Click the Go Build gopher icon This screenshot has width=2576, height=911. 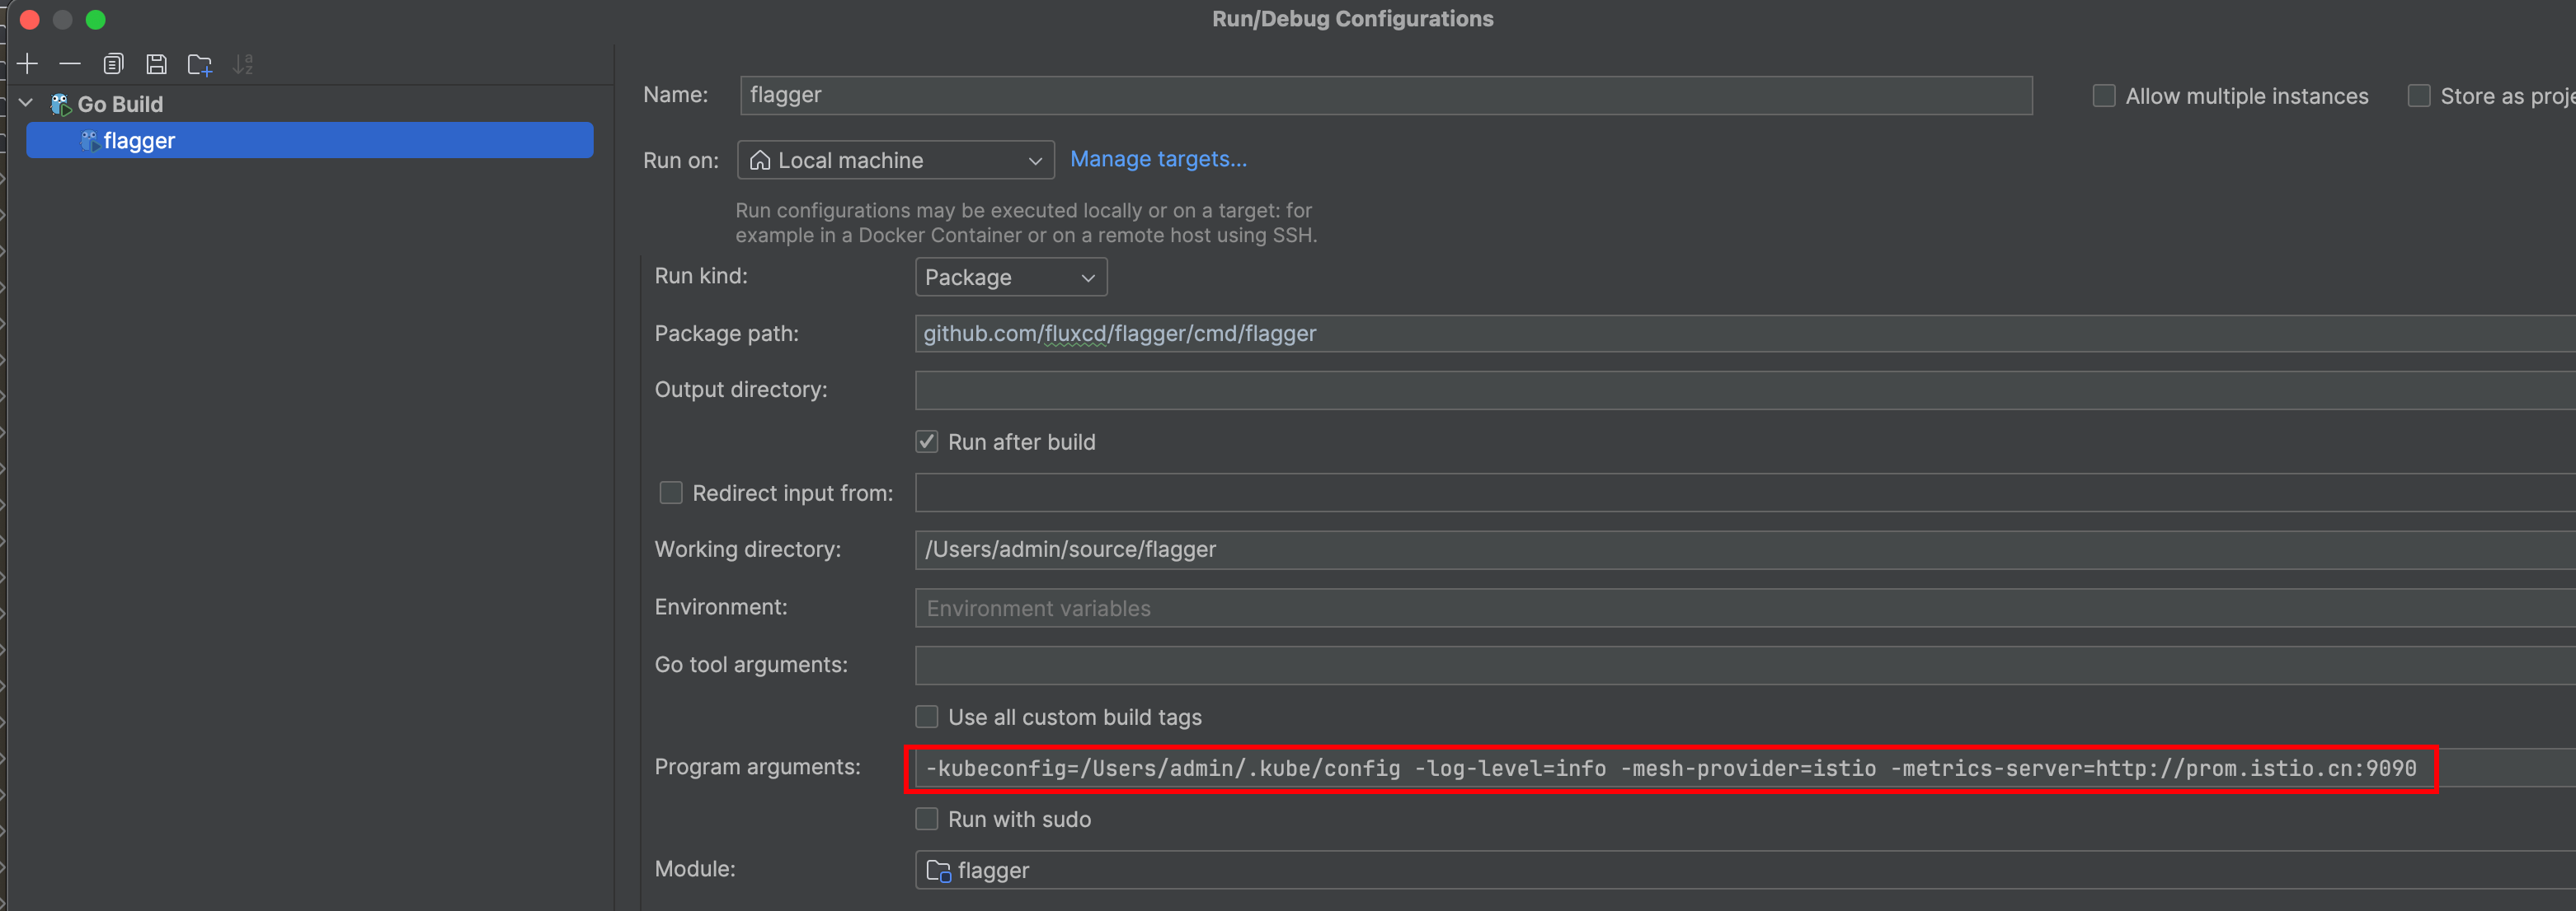click(61, 104)
